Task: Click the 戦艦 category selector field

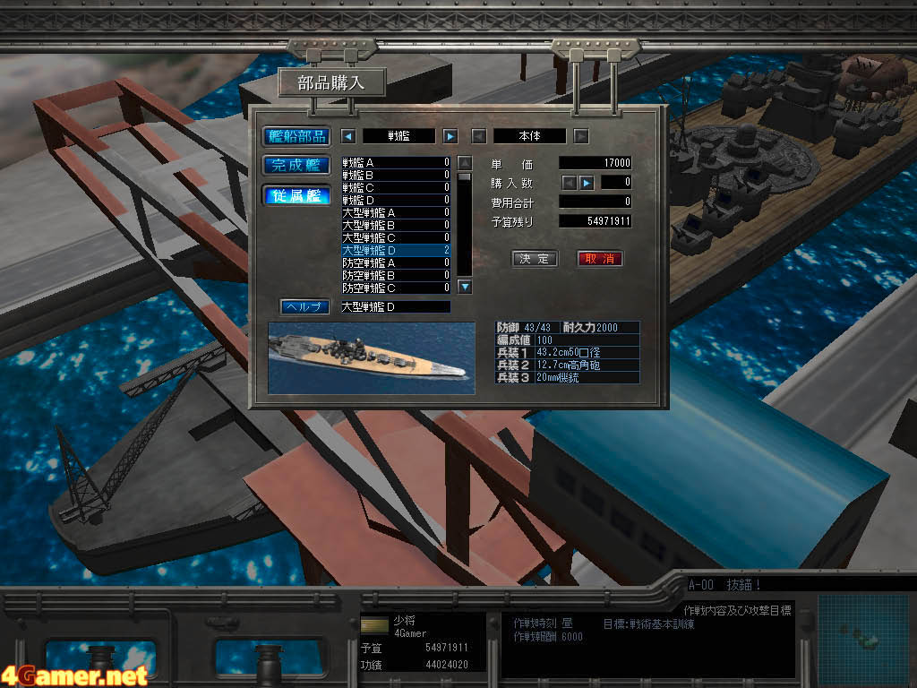Action: [x=399, y=136]
